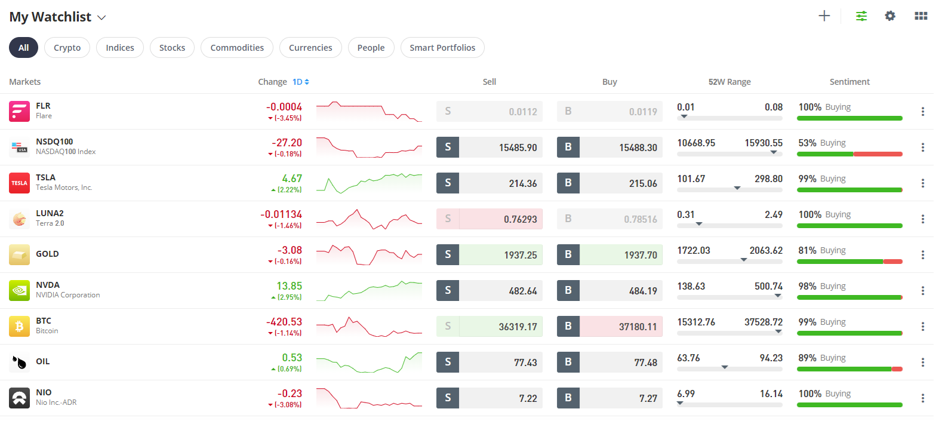Viewport: 939px width, 421px height.
Task: Open more options for GOLD row
Action: click(922, 255)
